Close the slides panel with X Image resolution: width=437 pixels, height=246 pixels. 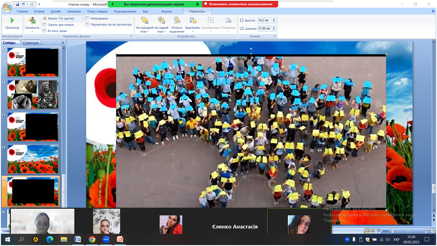click(x=63, y=43)
